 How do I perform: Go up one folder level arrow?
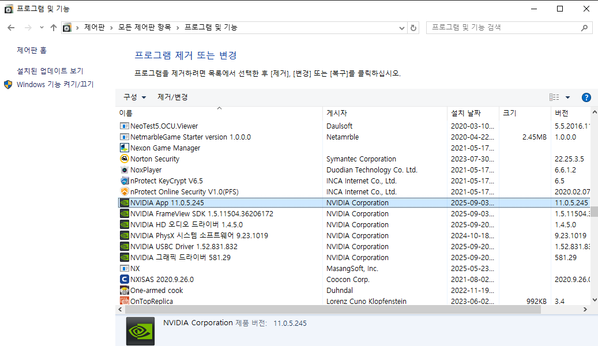[54, 28]
